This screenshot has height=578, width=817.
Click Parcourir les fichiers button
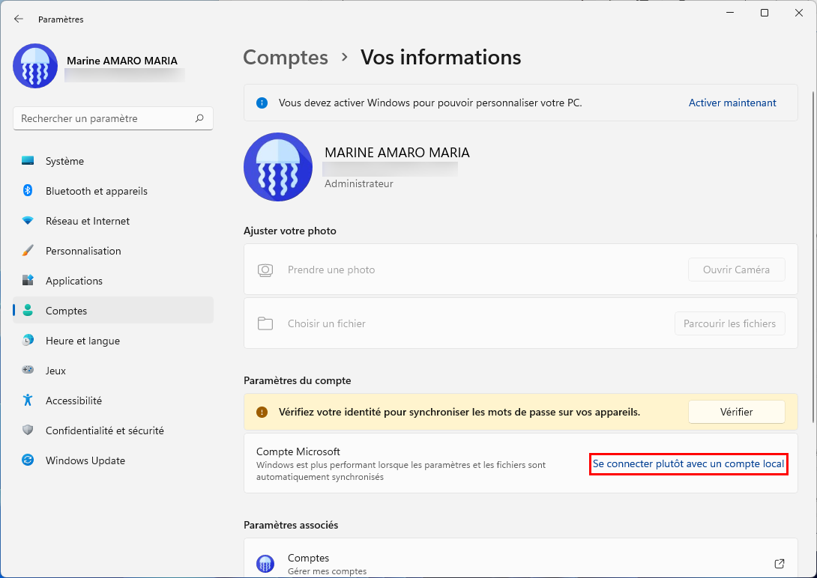pos(729,323)
